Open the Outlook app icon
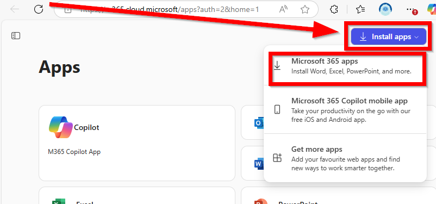436x204 pixels. (x=259, y=123)
